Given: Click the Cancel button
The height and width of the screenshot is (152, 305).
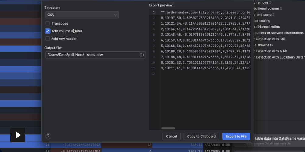Looking at the screenshot, I should (171, 136).
